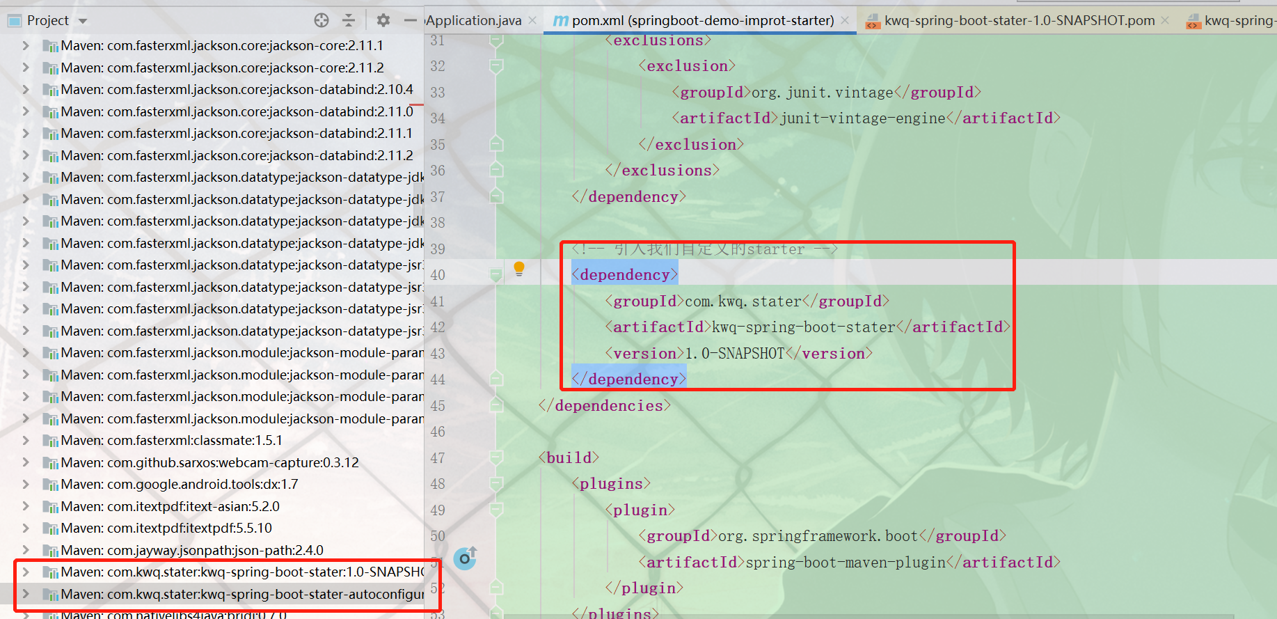
Task: Expand Maven webcam-capture:0.3.12 node
Action: point(26,462)
